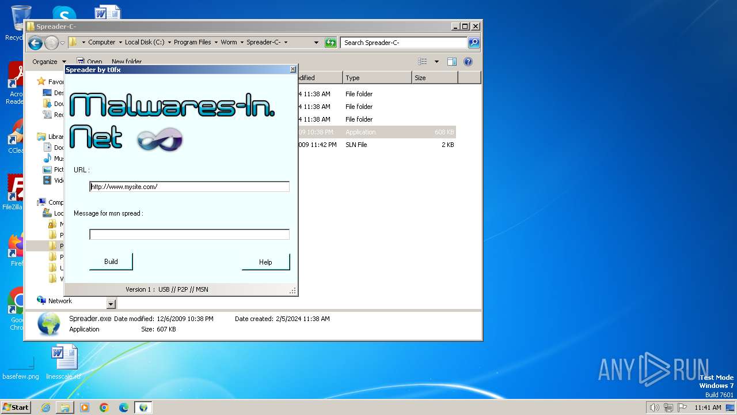Select Network in navigation pane

pos(60,301)
